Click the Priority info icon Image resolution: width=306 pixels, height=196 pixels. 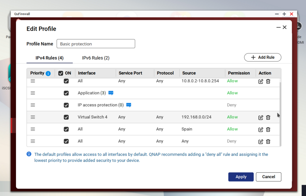pos(48,73)
